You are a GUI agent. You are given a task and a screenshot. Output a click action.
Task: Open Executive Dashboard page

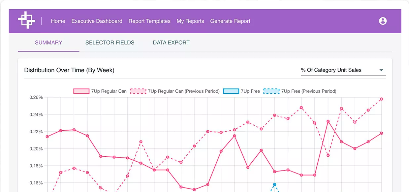click(x=97, y=21)
